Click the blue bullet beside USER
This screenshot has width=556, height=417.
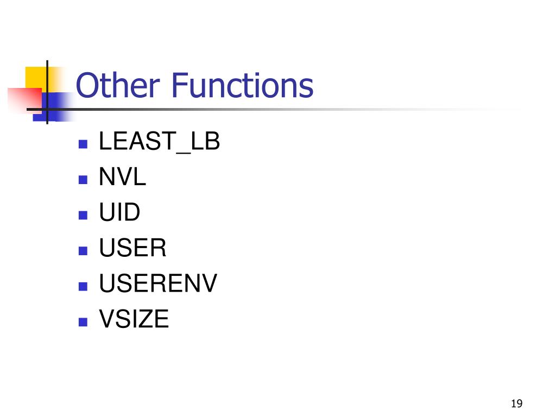[x=83, y=251]
